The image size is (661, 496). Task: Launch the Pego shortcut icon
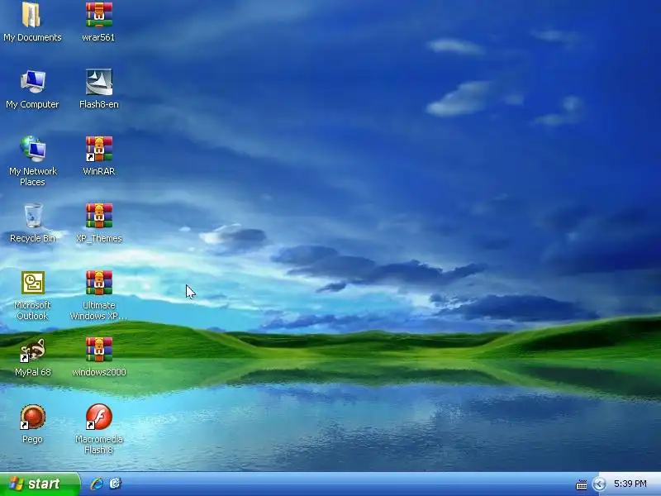32,417
